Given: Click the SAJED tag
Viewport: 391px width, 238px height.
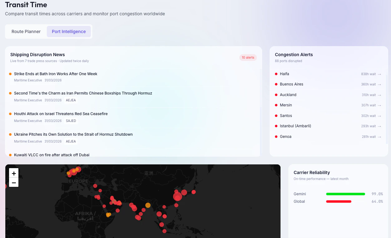Looking at the screenshot, I should (x=71, y=121).
